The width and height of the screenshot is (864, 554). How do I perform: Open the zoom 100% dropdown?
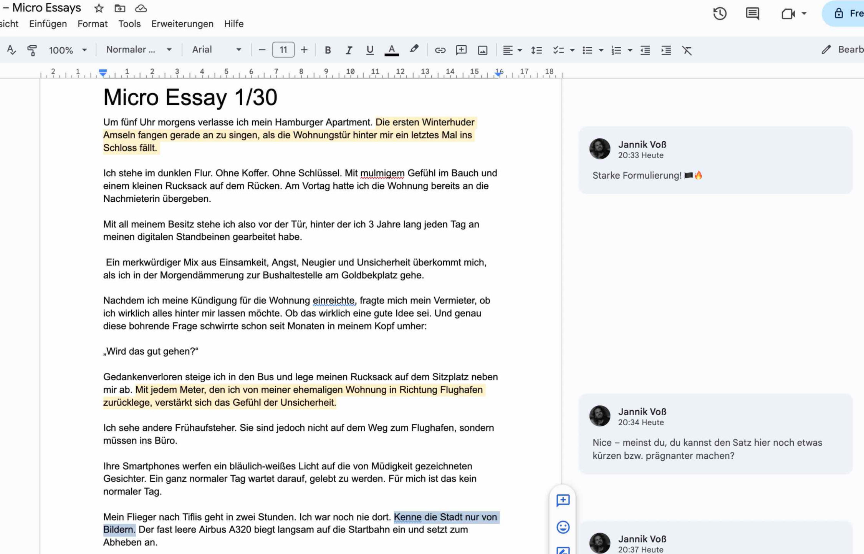pyautogui.click(x=68, y=50)
